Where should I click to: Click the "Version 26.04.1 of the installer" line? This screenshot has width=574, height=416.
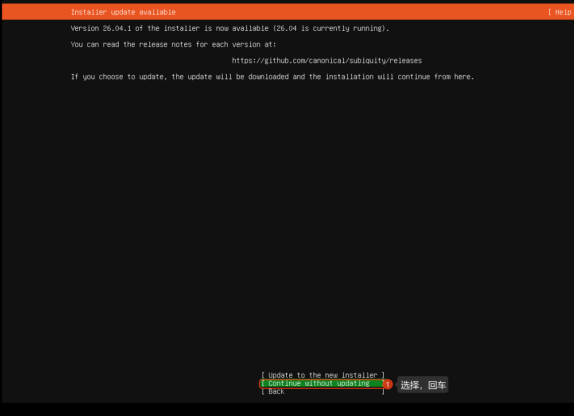(230, 29)
